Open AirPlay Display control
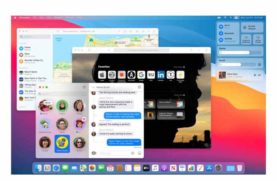Screen dimensions: 277x181 coord(258,39)
